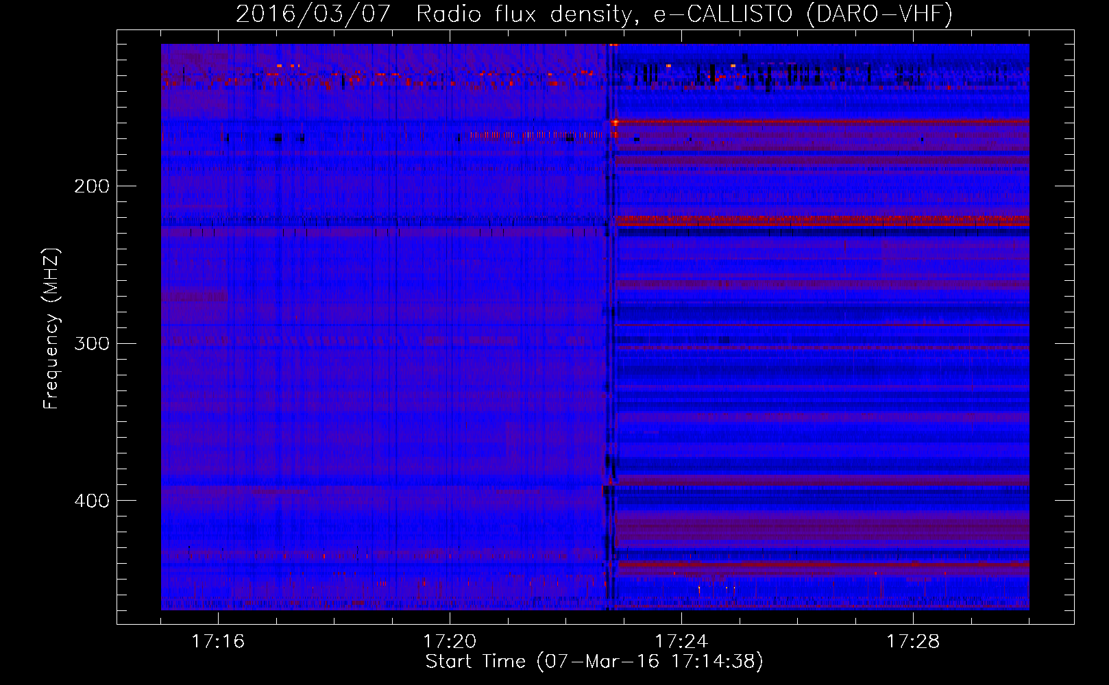The image size is (1109, 685).
Task: Click the 400 frequency tick label
Action: click(92, 501)
